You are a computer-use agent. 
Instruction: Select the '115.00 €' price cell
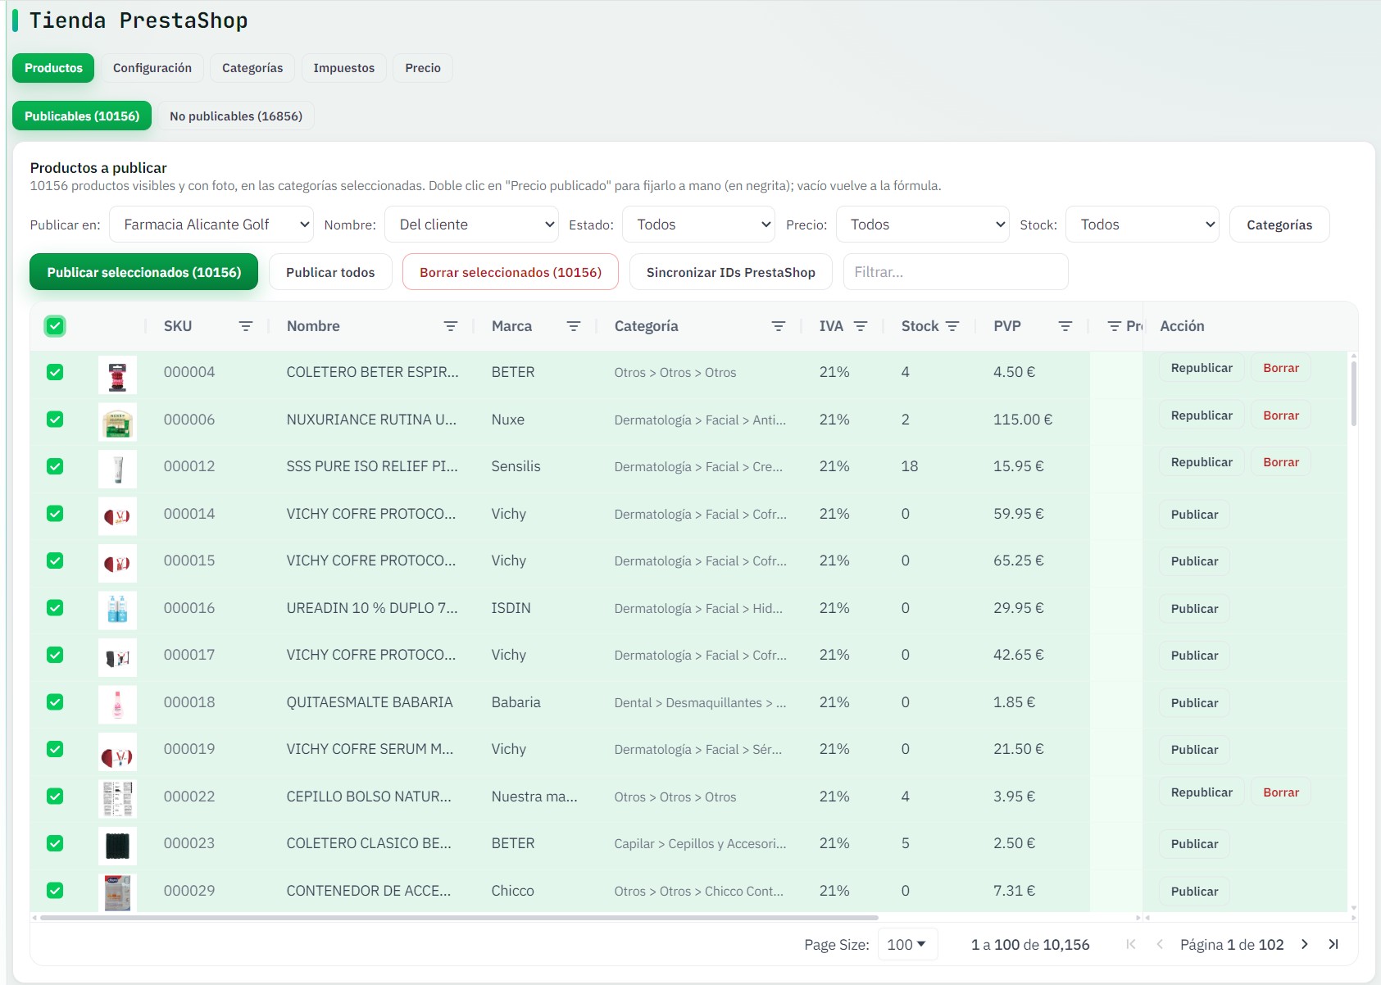click(1023, 420)
